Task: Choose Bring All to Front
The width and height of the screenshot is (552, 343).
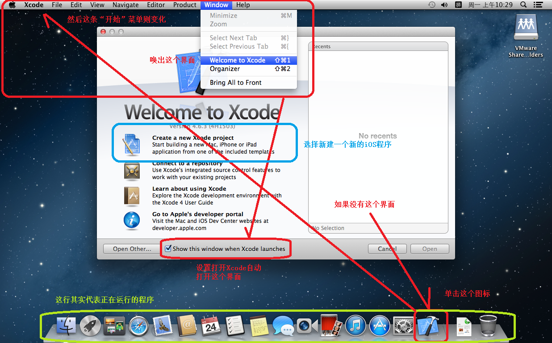Action: [249, 83]
